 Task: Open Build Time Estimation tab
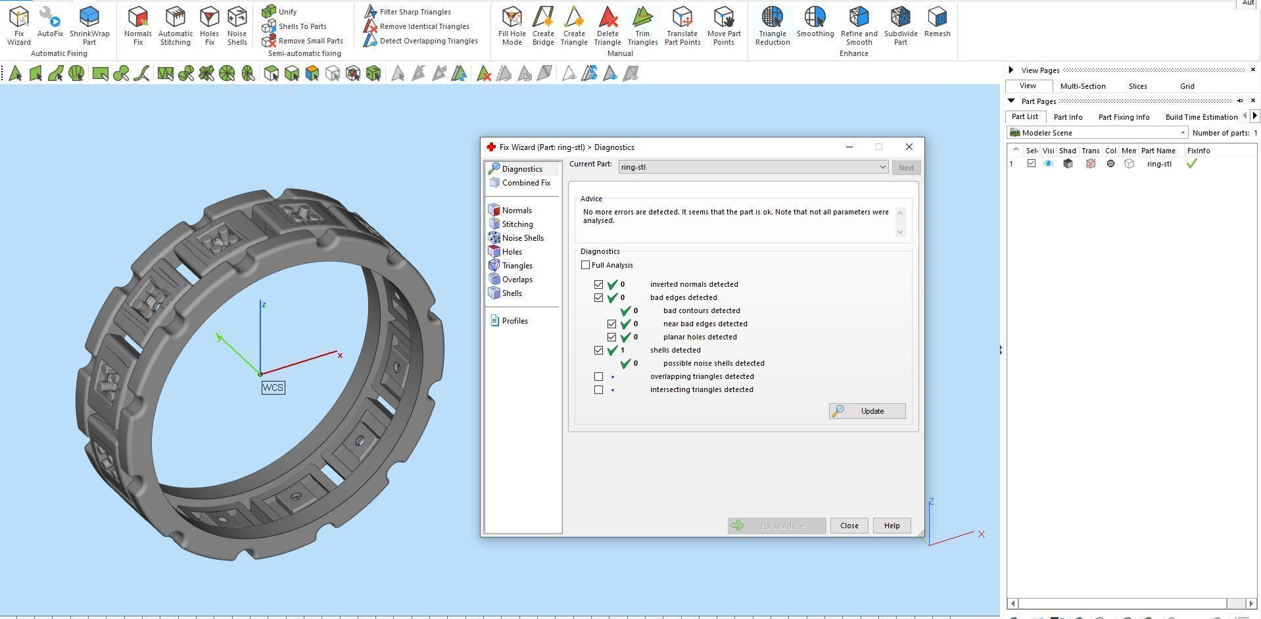1201,117
